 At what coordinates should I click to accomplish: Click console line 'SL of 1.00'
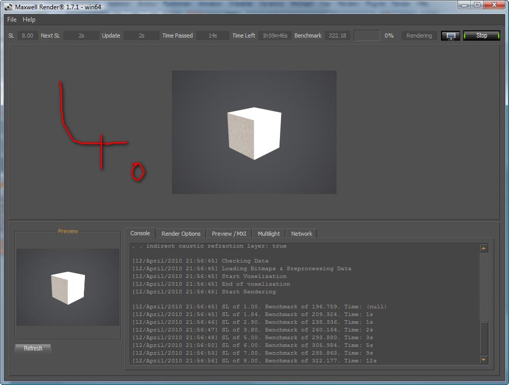coord(259,307)
